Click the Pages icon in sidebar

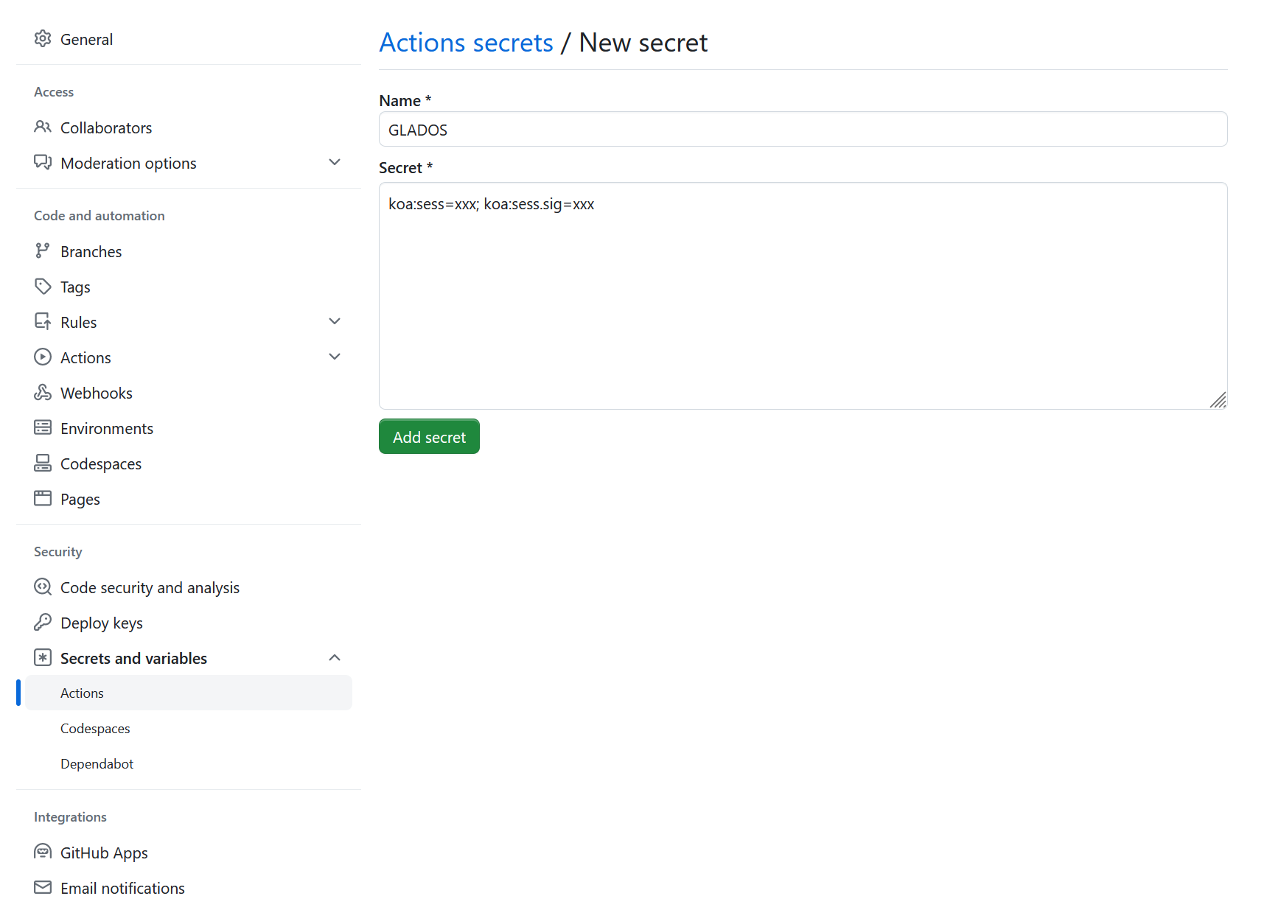click(43, 498)
